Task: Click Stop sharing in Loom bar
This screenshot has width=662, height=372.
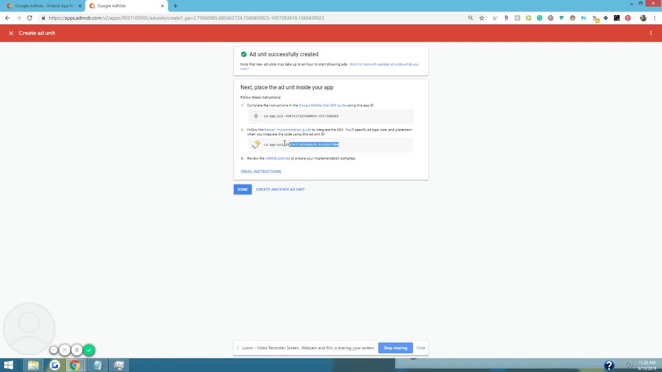Action: [395, 348]
